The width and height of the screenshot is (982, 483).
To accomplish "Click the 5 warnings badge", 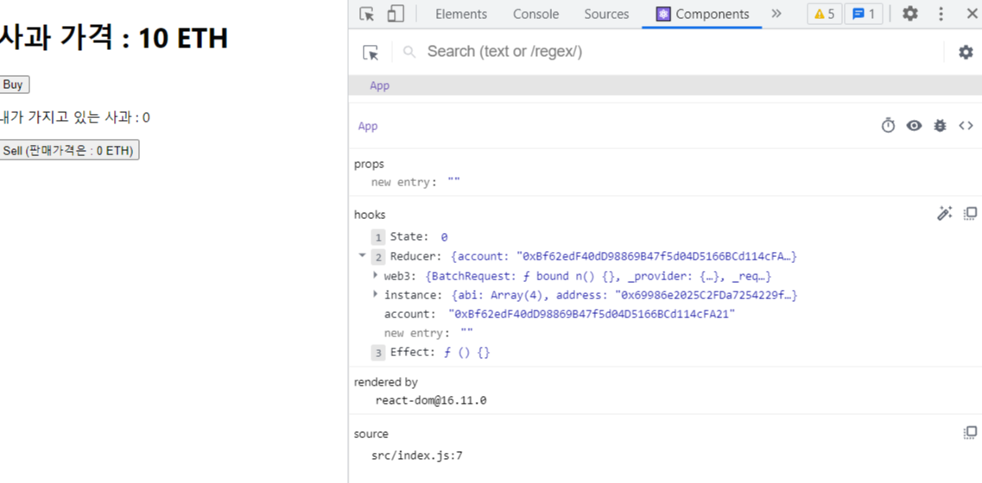I will (824, 14).
